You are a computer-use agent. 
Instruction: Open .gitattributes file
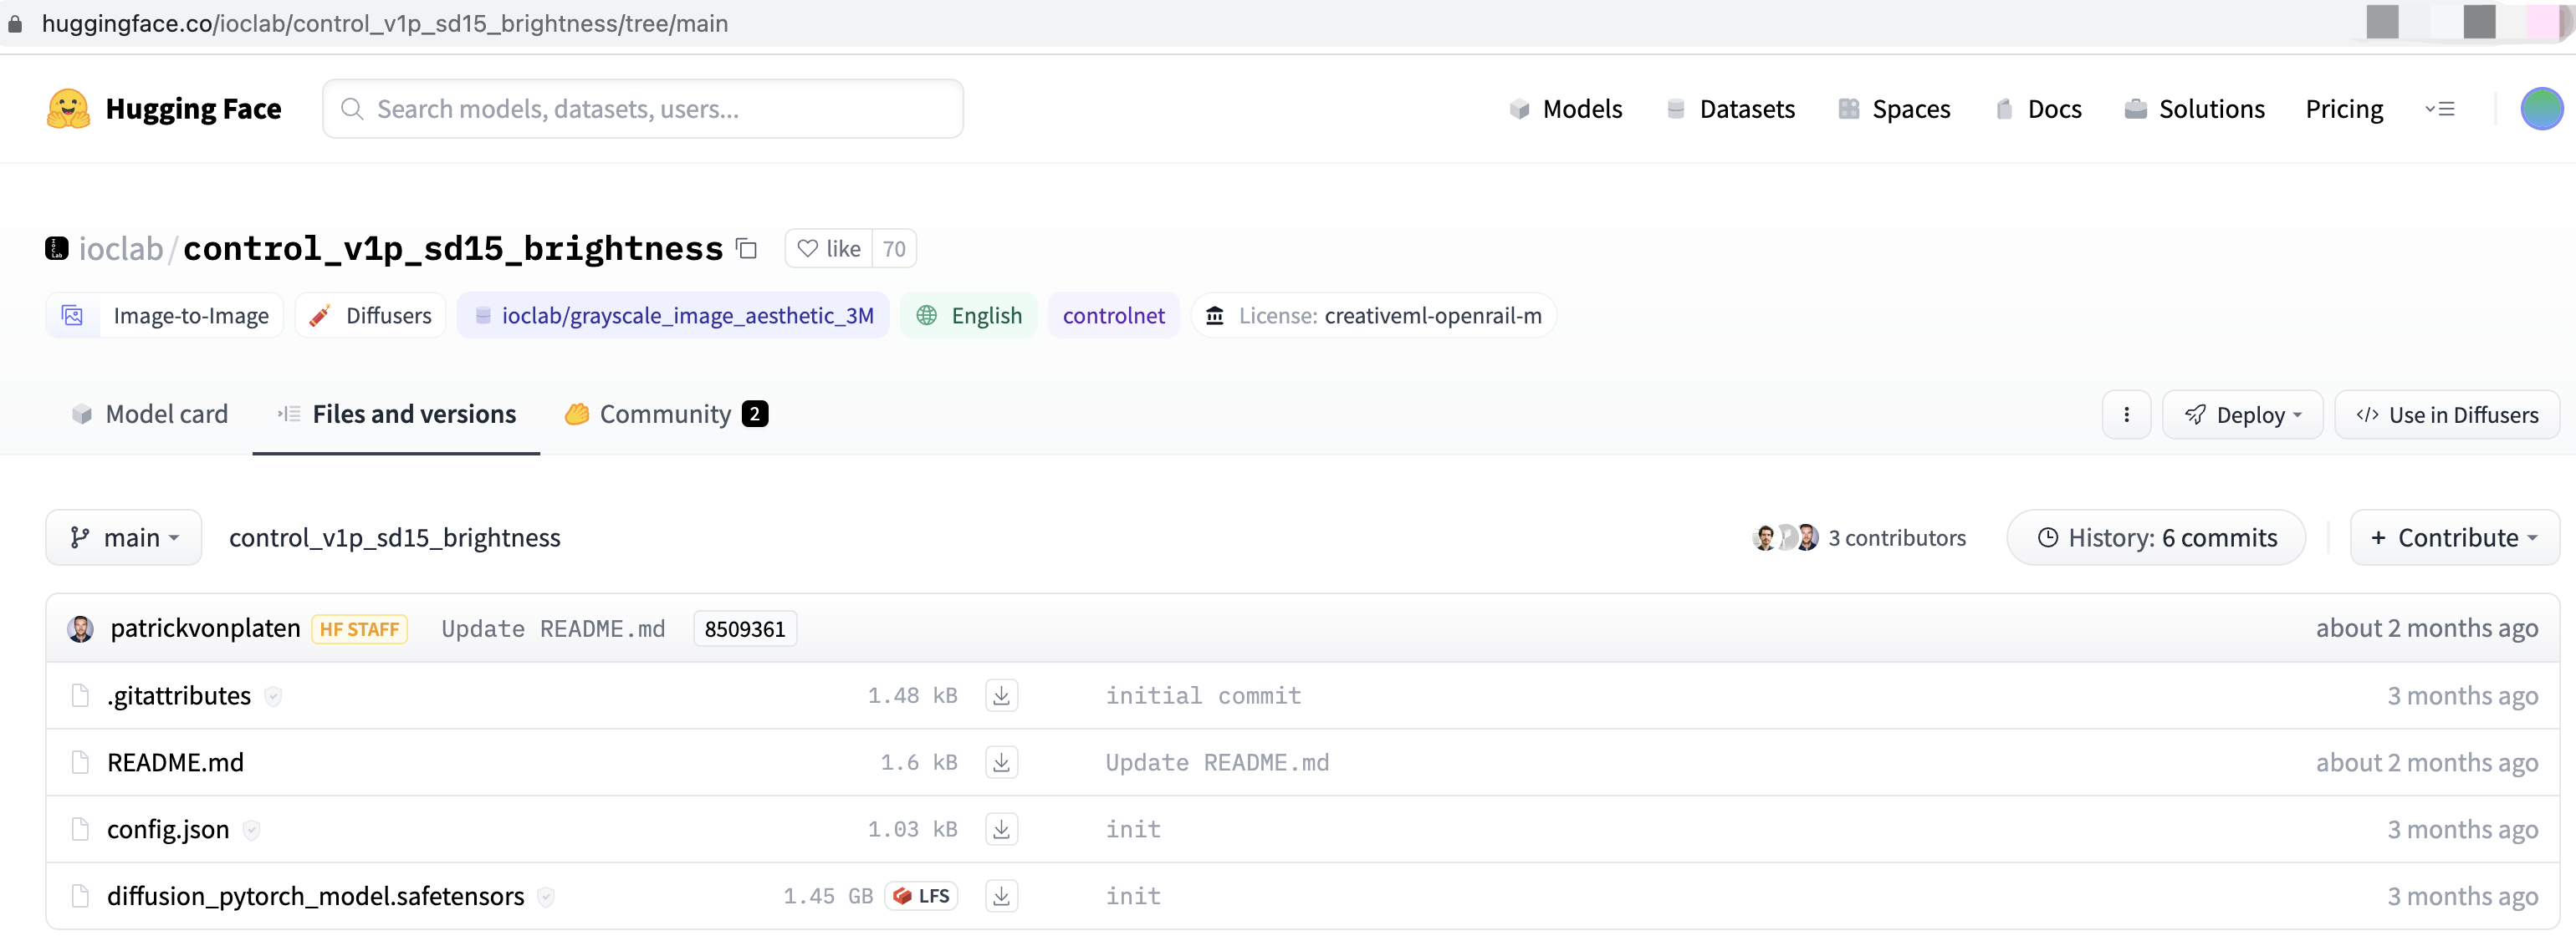[179, 695]
